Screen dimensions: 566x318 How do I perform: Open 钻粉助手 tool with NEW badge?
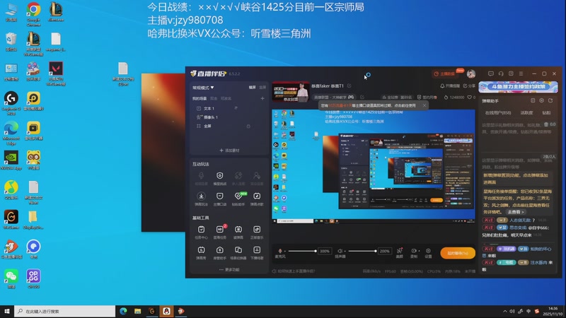point(238,199)
